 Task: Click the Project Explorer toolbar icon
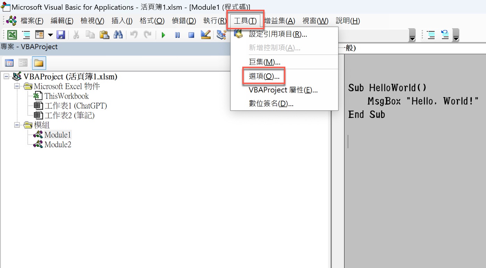coord(221,35)
